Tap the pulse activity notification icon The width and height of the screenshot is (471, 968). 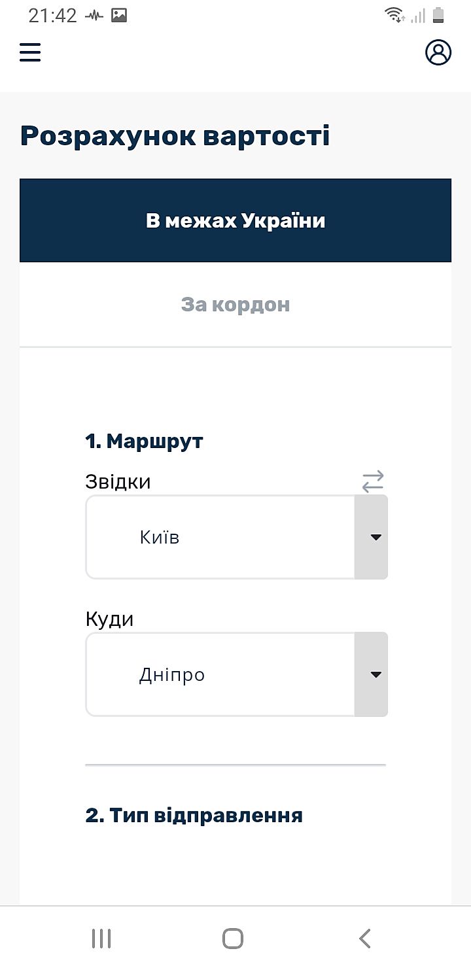coord(94,15)
